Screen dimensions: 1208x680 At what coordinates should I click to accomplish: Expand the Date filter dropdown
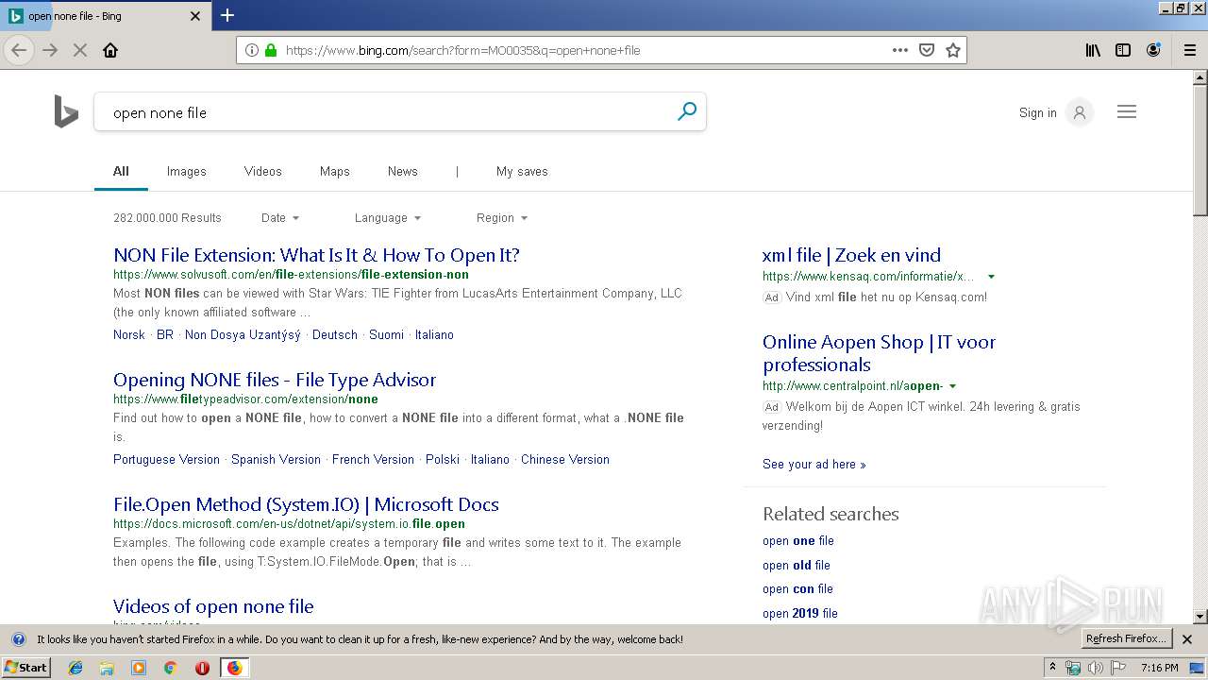coord(280,218)
